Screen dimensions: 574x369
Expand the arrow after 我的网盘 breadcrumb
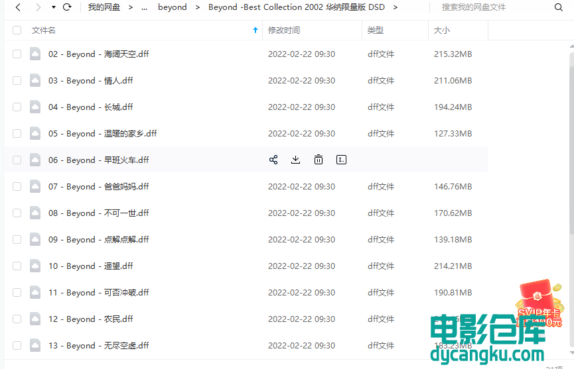(130, 7)
